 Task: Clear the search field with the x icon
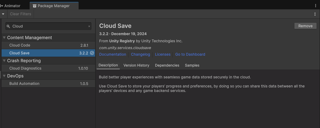click(x=89, y=26)
